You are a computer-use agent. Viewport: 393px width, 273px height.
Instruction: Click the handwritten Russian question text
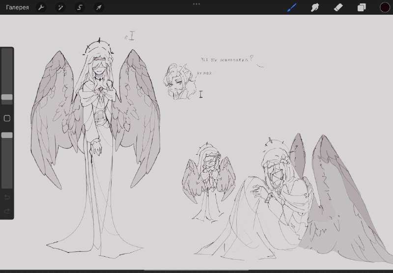(227, 59)
